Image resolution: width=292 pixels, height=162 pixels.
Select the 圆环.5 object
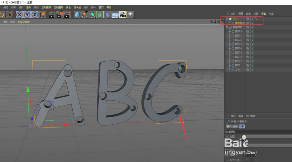pos(238,44)
